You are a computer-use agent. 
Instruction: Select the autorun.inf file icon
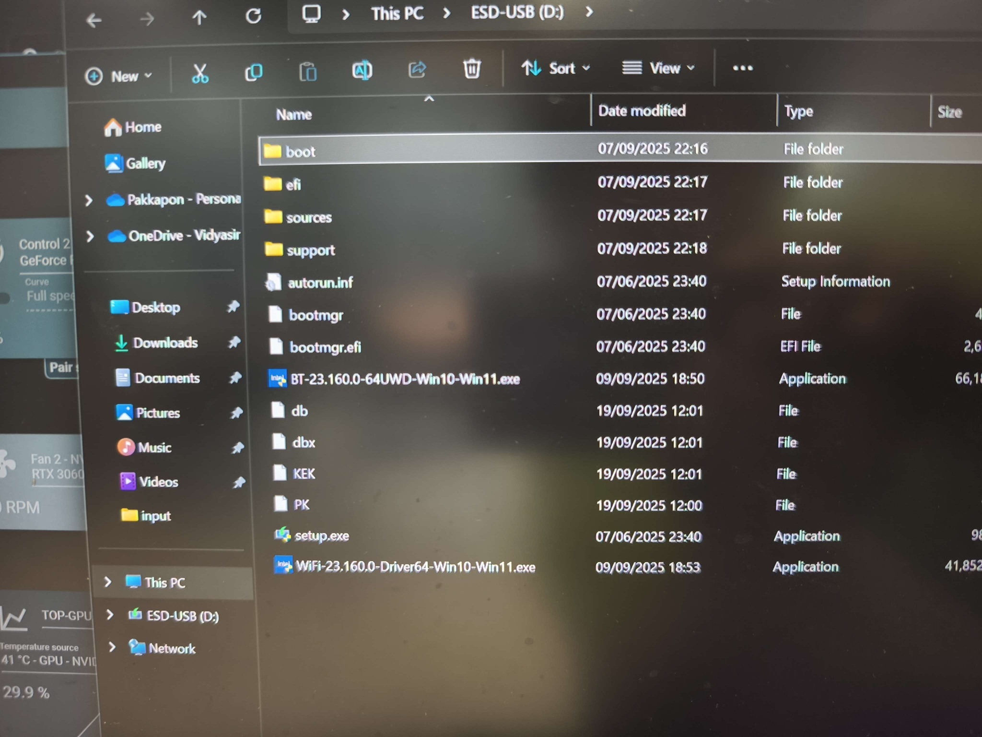pos(274,282)
